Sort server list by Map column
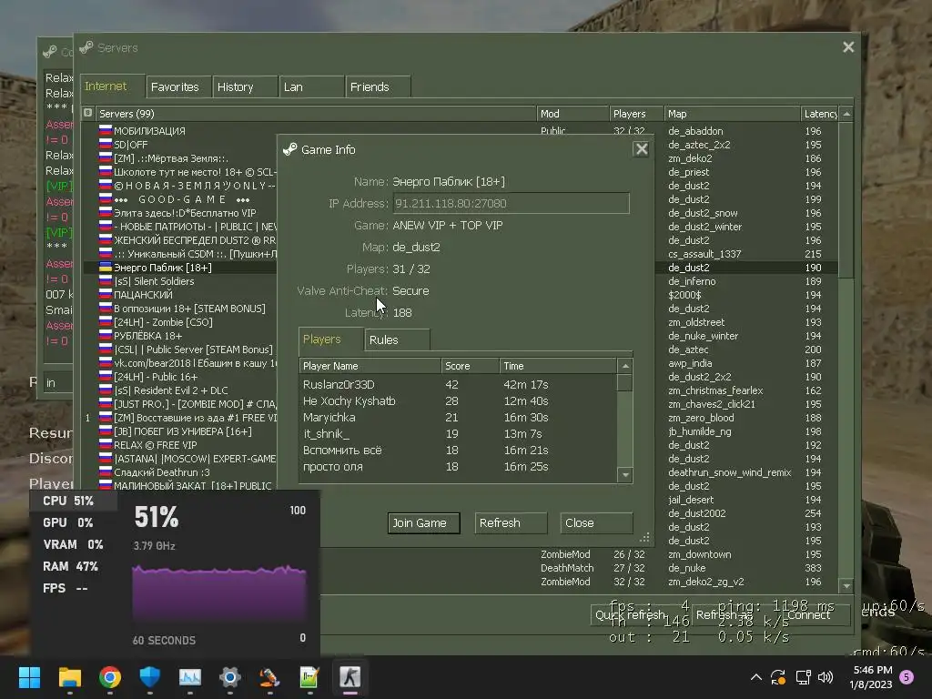 coord(732,114)
